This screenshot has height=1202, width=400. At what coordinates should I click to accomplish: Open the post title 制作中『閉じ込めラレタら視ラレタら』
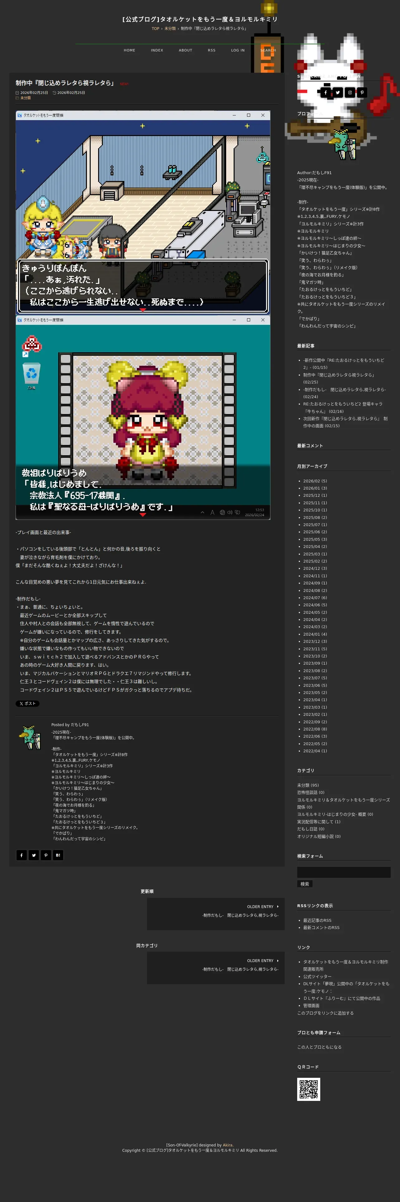point(65,83)
